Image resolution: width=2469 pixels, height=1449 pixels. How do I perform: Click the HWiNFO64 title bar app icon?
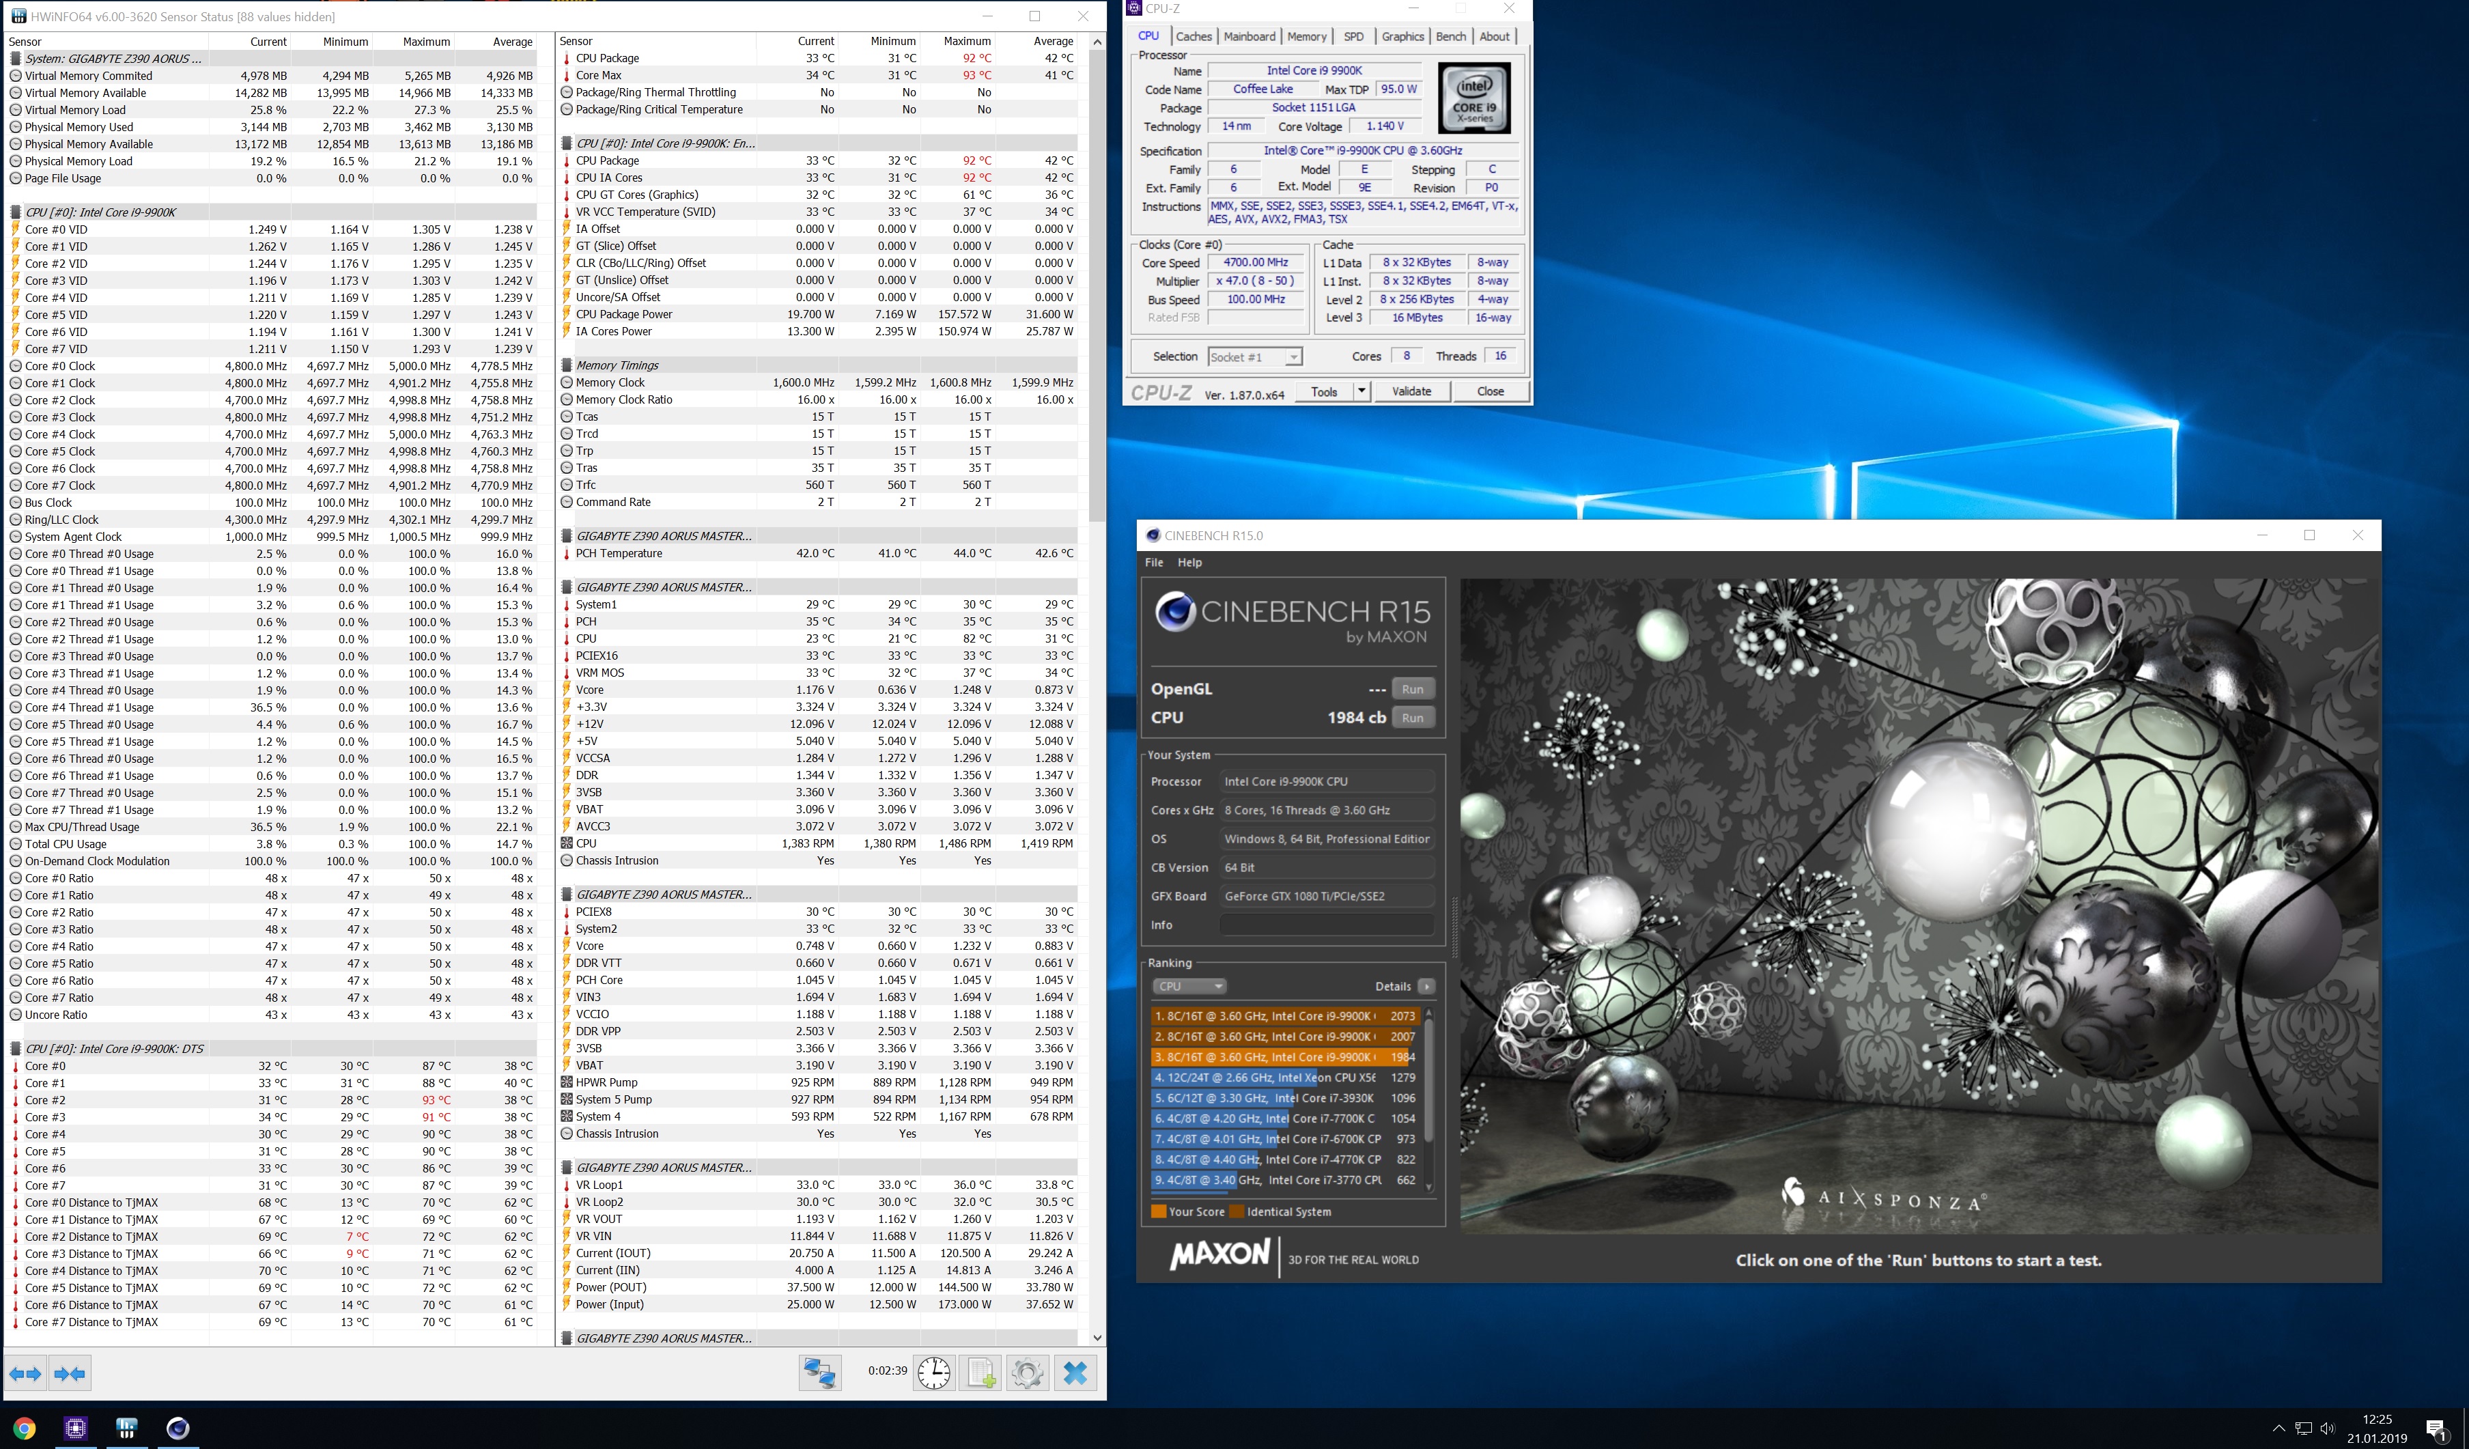point(18,16)
